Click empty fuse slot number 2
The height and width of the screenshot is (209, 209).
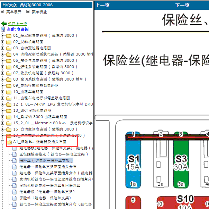point(161,159)
